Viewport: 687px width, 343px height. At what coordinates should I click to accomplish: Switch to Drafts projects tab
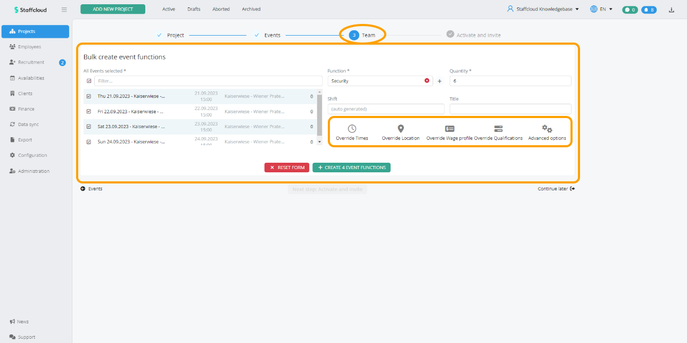point(194,9)
